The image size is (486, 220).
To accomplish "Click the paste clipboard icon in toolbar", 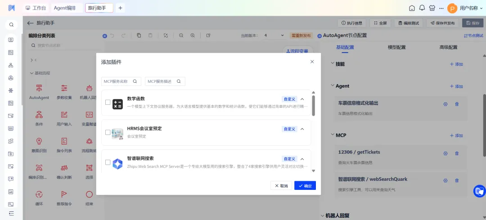I will [x=150, y=36].
